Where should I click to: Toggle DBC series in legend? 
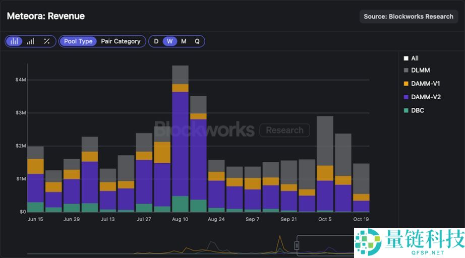click(x=414, y=110)
